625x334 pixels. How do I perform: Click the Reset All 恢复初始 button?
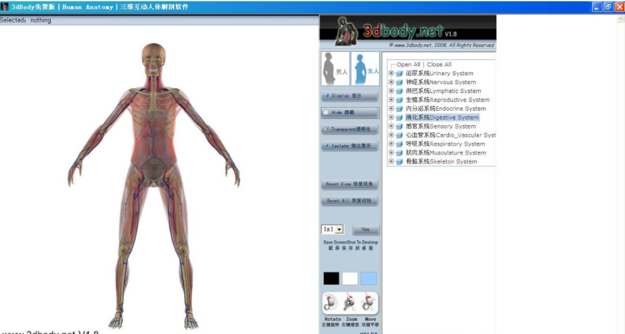click(x=350, y=201)
